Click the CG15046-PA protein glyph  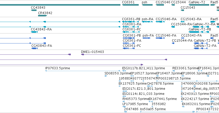(160, 38)
